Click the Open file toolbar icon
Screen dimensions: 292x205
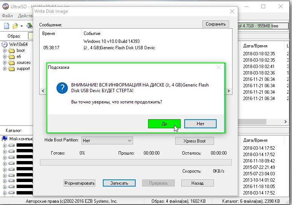[x=15, y=26]
